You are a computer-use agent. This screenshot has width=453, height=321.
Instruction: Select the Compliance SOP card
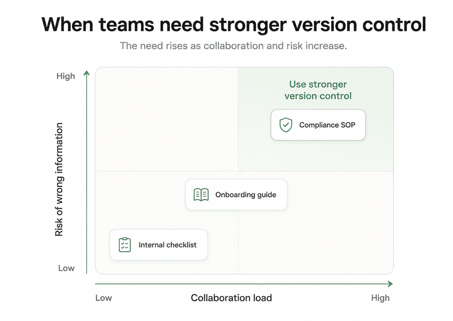(318, 125)
